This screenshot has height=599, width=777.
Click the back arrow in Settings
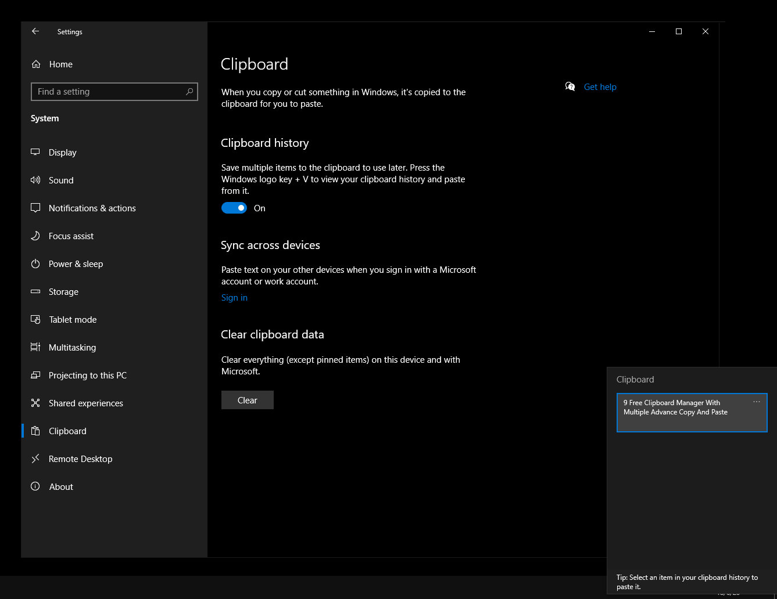click(35, 31)
